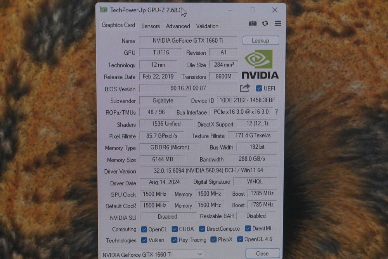
Task: Click the Name field showing GTX 1660 Ti
Action: (x=188, y=40)
